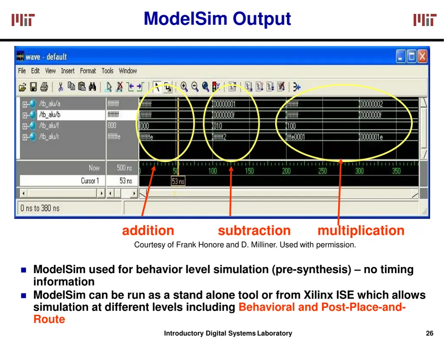Click the 100 opcode waveform value
Viewport: 444px width, 343px height.
(291, 126)
